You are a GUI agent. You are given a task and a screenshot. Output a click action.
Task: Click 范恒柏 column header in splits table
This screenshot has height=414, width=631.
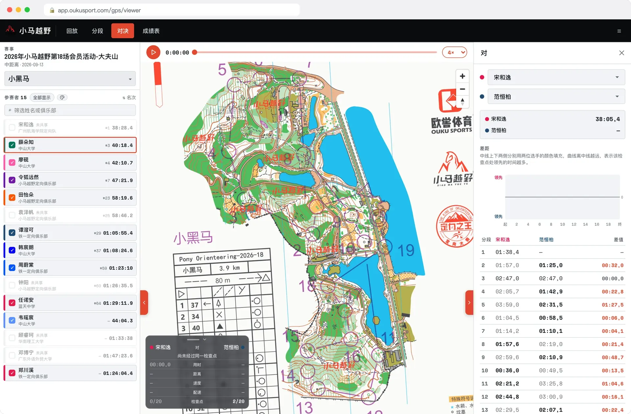[x=546, y=240]
